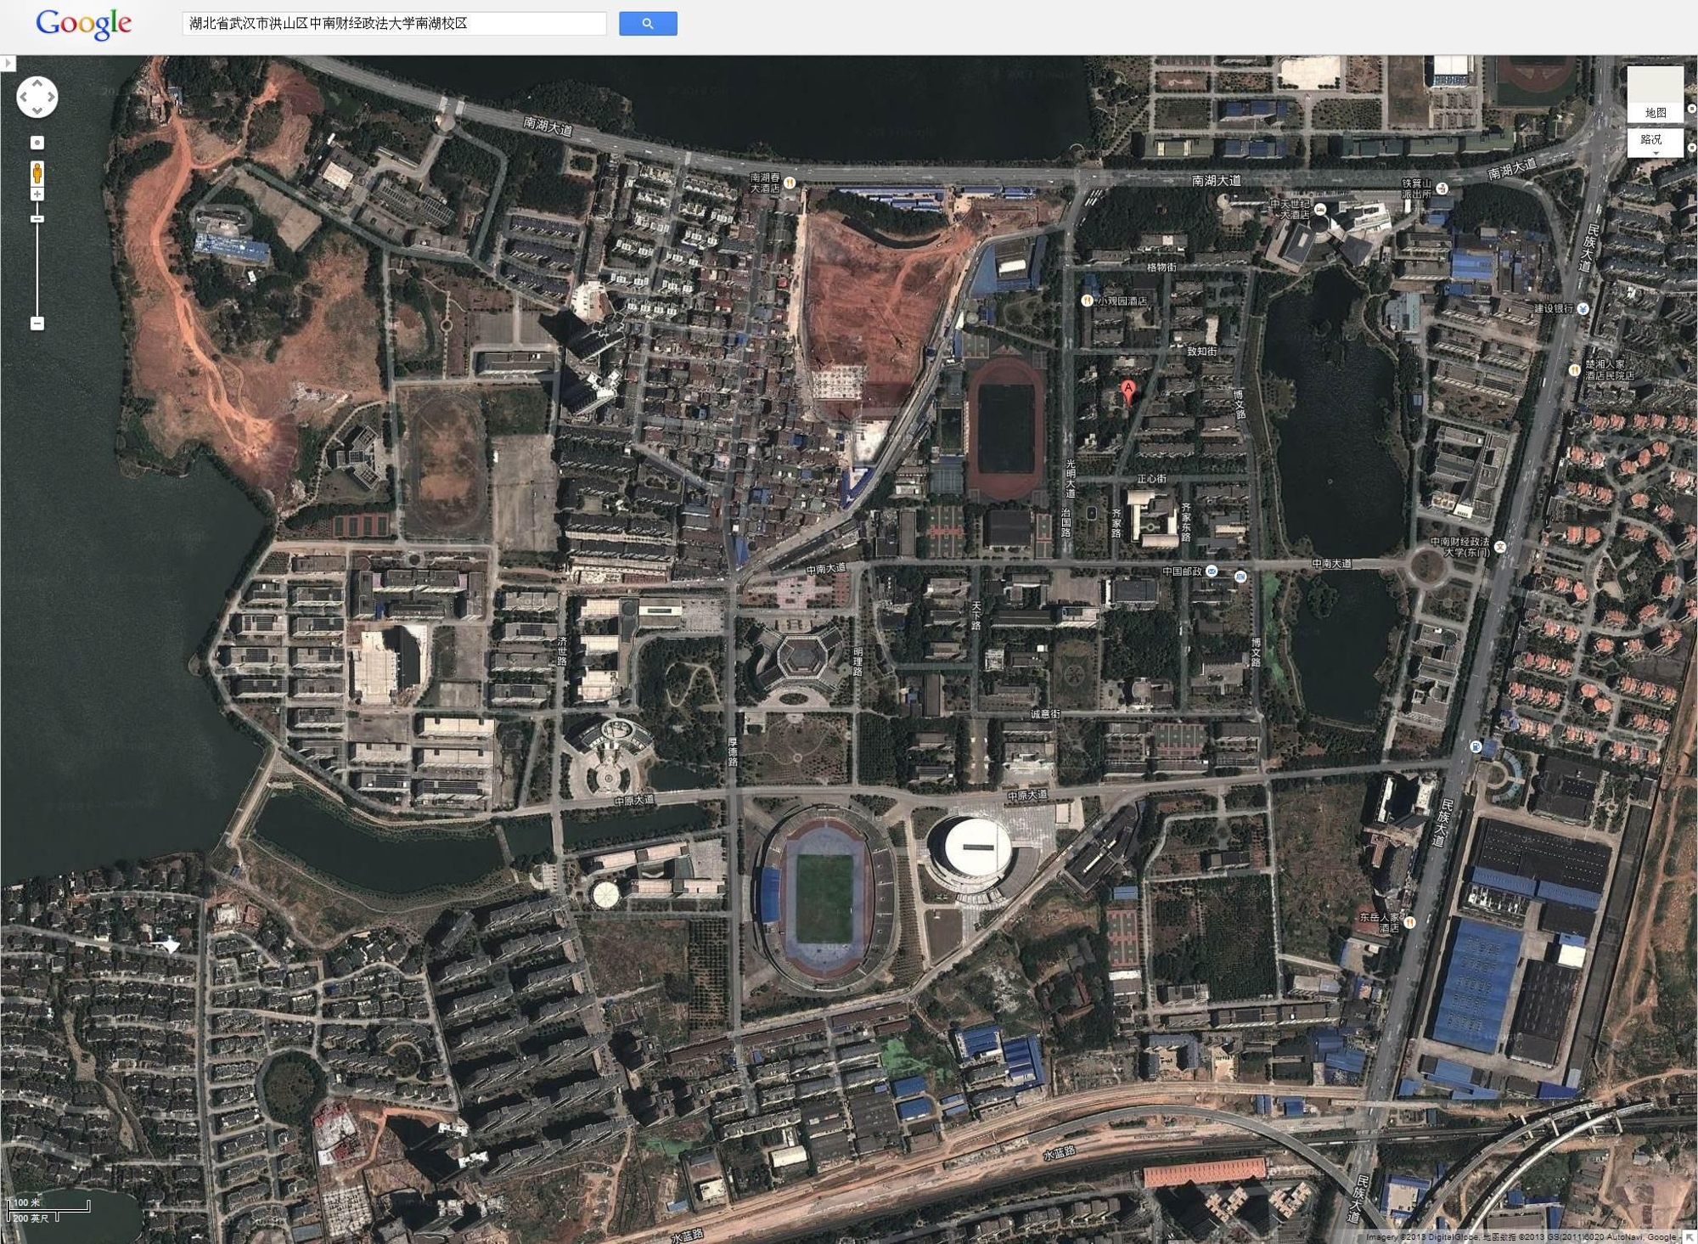
Task: Open the 路况 traffic layer dropdown
Action: (x=1655, y=143)
